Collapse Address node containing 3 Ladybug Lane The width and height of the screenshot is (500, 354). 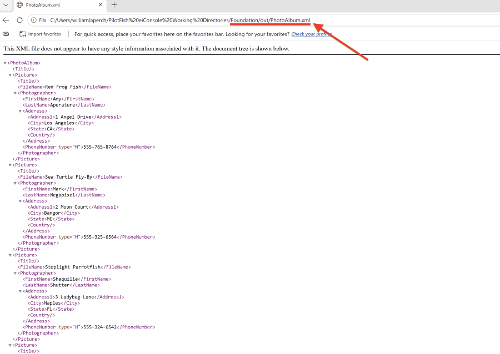20,291
